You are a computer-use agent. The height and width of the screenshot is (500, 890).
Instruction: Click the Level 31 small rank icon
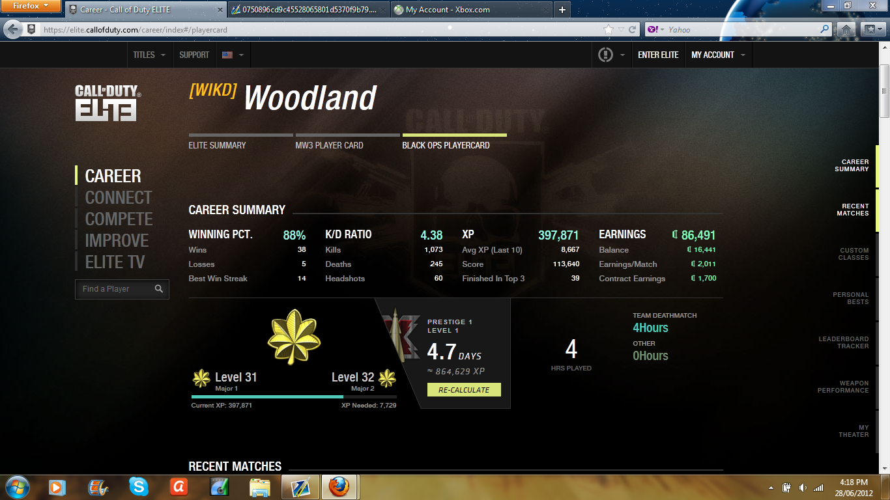click(201, 378)
